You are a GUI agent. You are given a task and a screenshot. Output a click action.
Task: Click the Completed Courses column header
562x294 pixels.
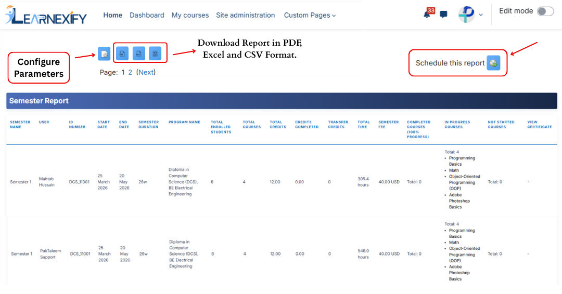click(x=418, y=129)
